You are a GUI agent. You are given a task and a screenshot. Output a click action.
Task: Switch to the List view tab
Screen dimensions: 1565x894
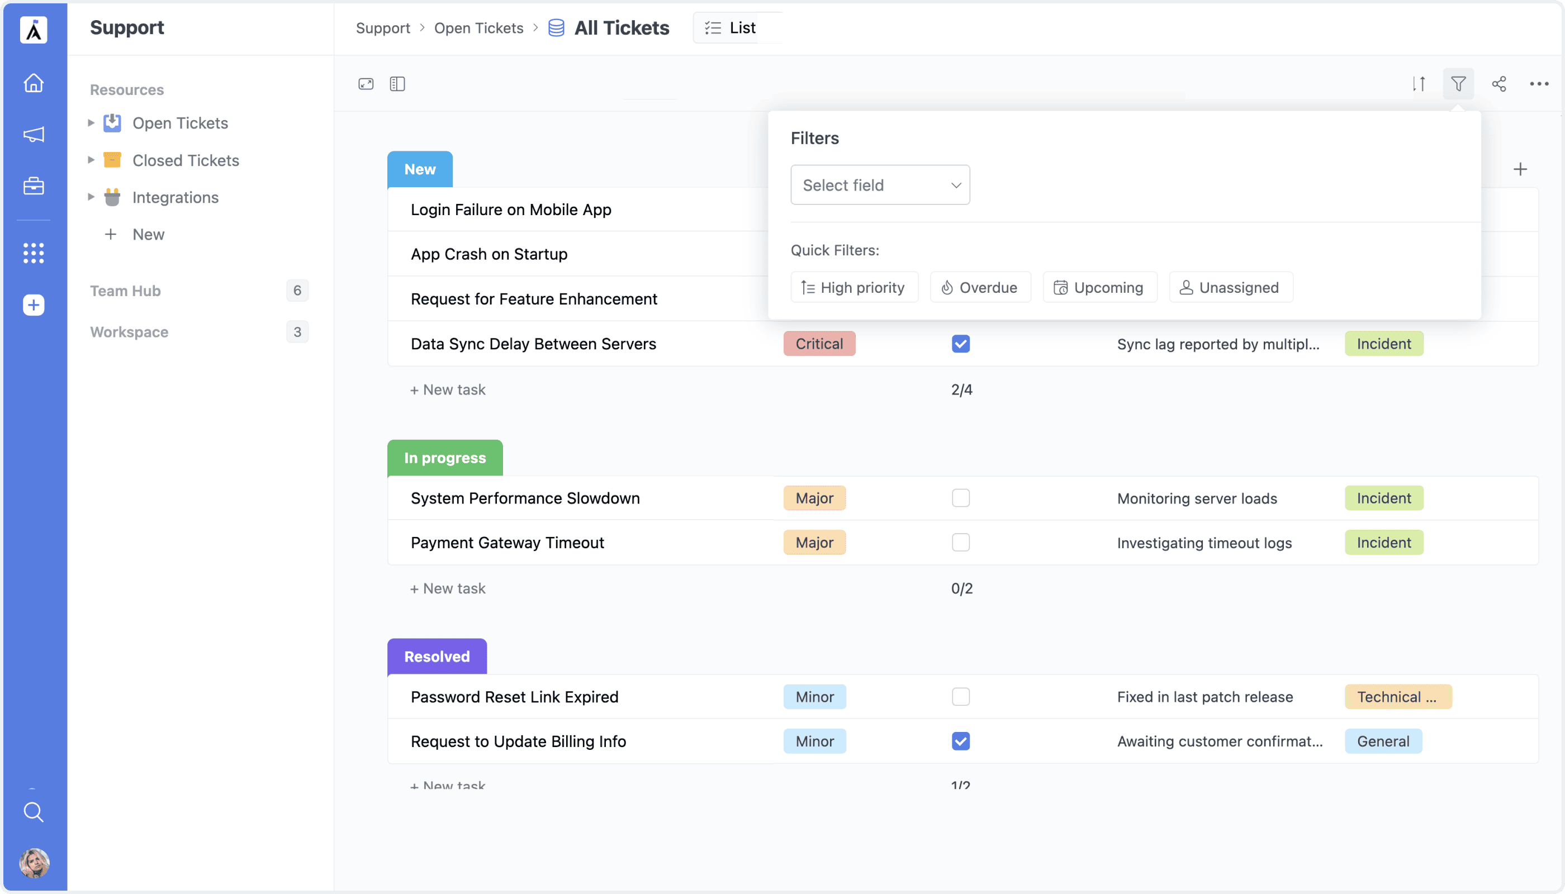[x=731, y=27]
